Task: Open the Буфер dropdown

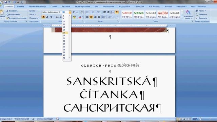Action: point(33,11)
